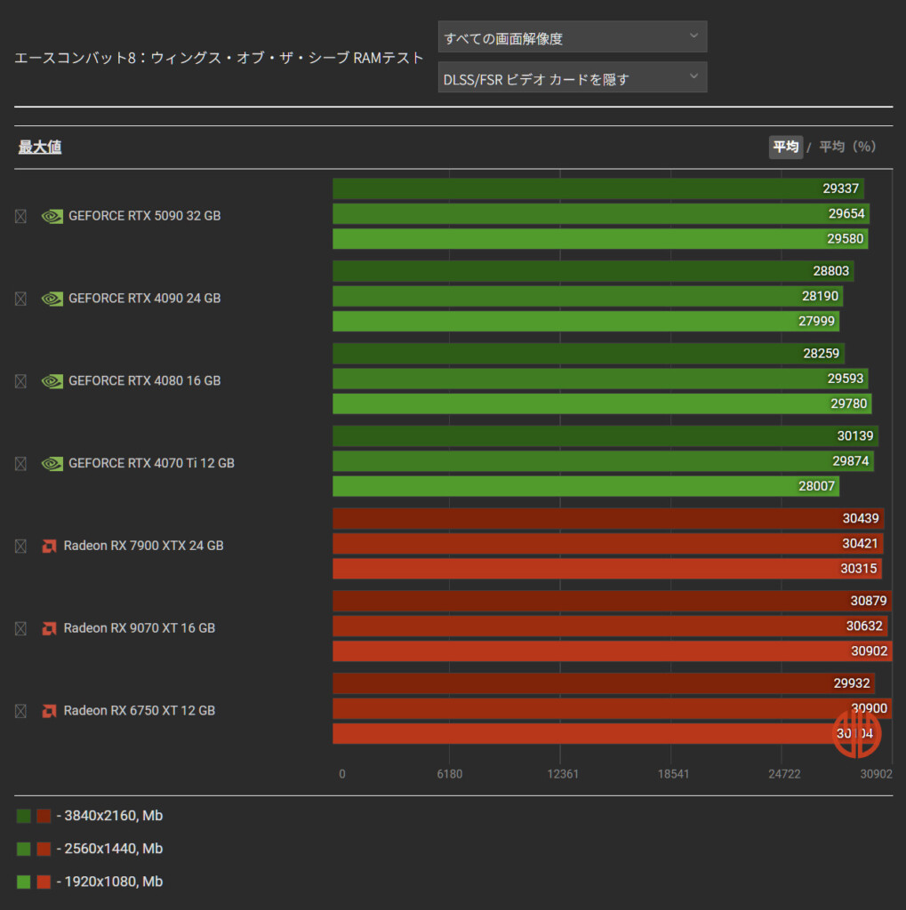Click the AMD logo beside RX 7900 XTX
Viewport: 906px width, 910px height.
50,547
